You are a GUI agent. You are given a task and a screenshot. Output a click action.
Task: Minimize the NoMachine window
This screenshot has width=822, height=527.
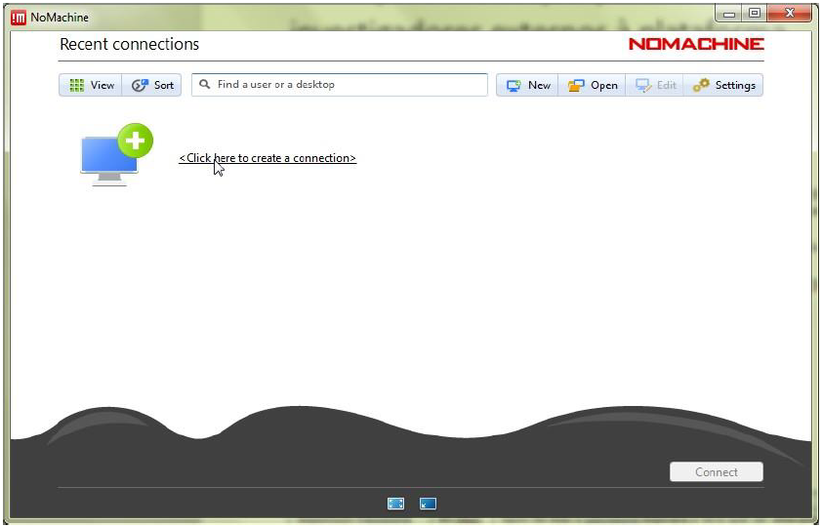729,14
